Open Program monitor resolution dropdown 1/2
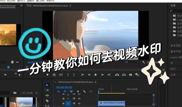 [132, 62]
